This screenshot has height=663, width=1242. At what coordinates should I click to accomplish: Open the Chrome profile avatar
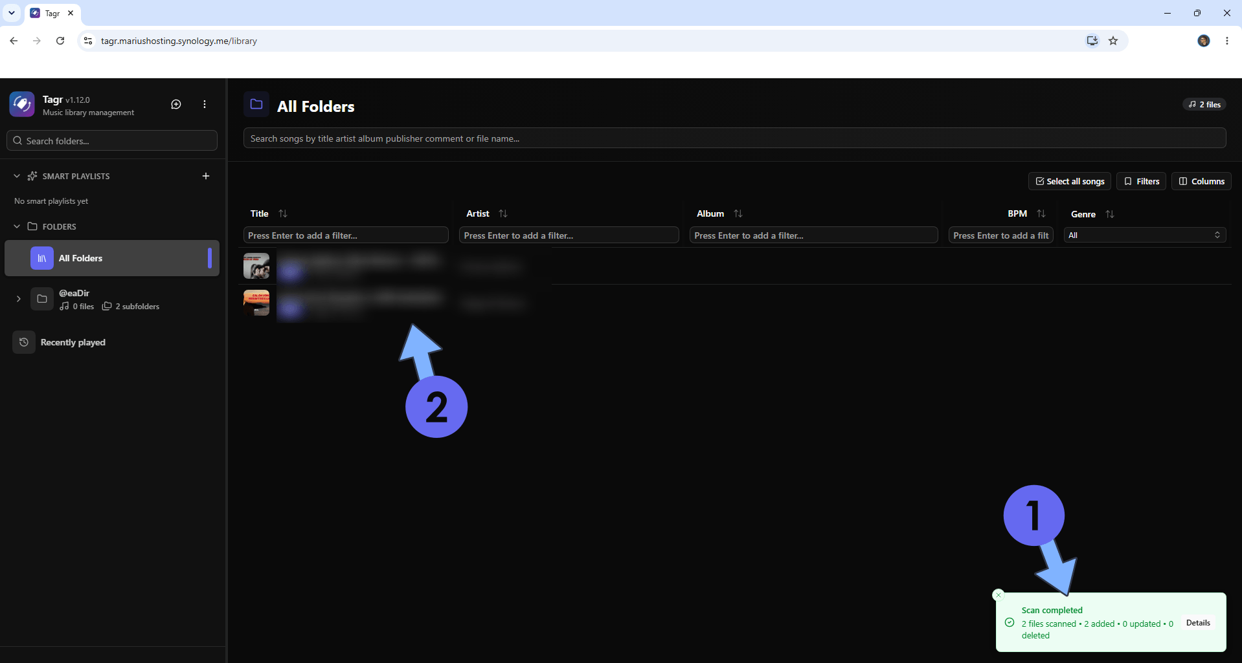pos(1204,41)
